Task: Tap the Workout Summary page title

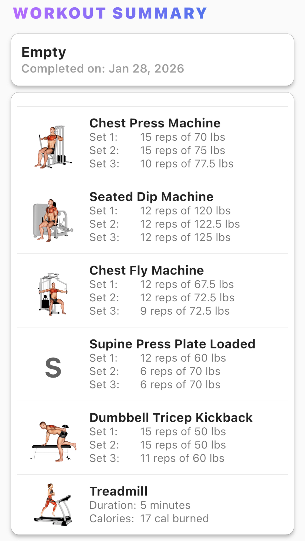Action: click(110, 13)
